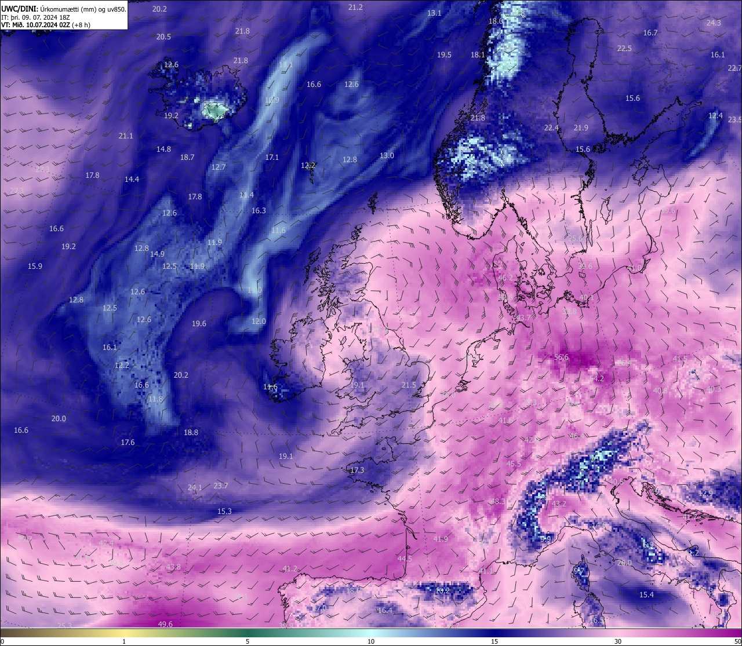The height and width of the screenshot is (646, 742).
Task: Click the map value 43.8
Action: click(x=173, y=567)
